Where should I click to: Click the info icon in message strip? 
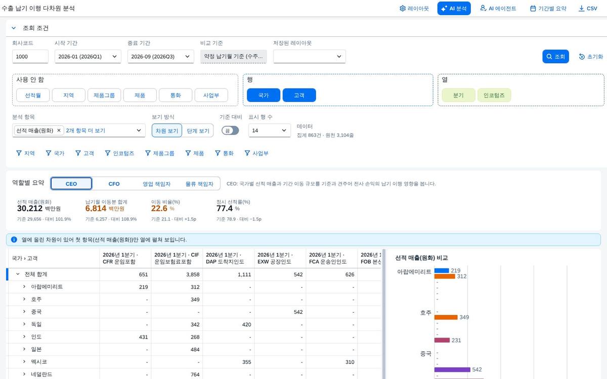(14, 240)
